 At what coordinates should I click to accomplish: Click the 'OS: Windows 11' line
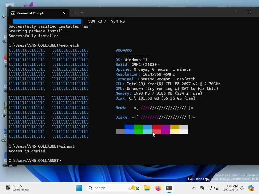[132, 60]
